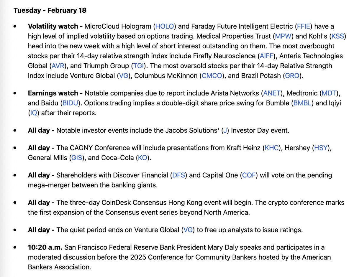Click the BIDU ticker link
The image size is (354, 277).
(70, 103)
